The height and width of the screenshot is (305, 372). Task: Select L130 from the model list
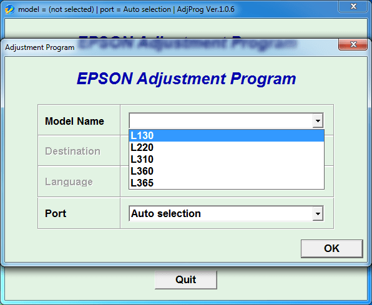[227, 136]
